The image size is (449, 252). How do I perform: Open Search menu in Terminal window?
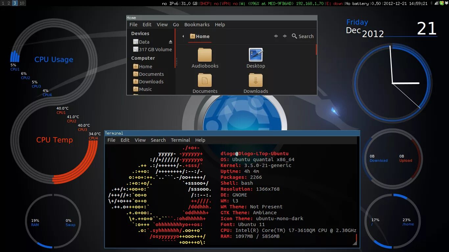point(158,140)
